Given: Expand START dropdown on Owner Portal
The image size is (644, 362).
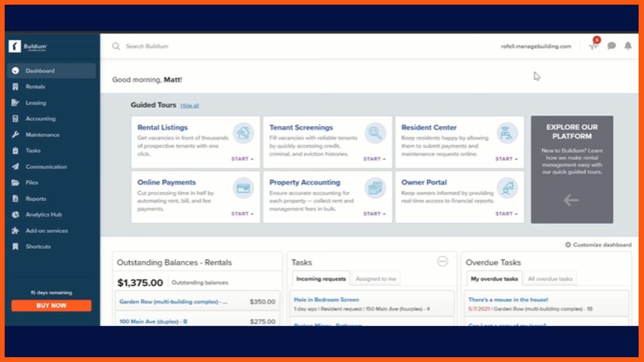Looking at the screenshot, I should [x=507, y=213].
